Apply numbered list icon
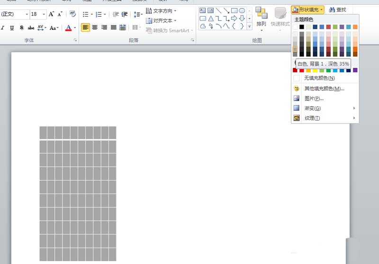 (99, 15)
